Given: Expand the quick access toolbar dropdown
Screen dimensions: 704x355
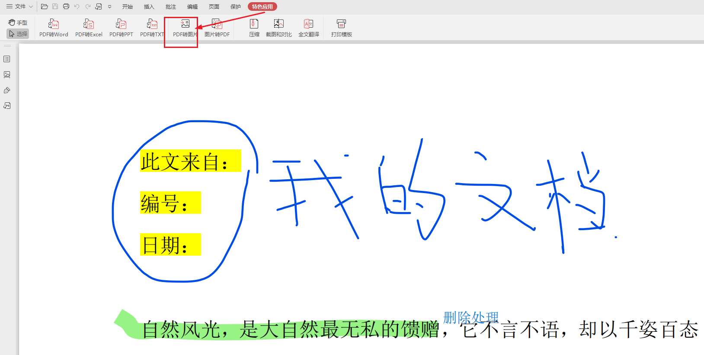Looking at the screenshot, I should pyautogui.click(x=109, y=6).
